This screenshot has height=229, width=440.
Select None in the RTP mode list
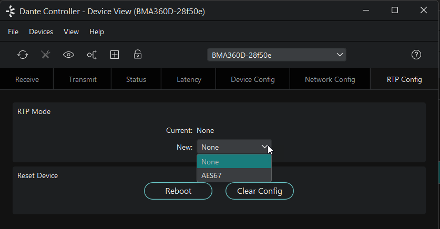point(234,161)
